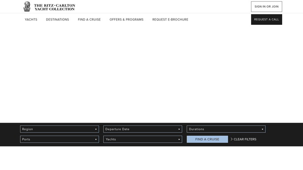Screen dimensions: 303x170
Task: Click the Request a Call button
Action: [267, 19]
